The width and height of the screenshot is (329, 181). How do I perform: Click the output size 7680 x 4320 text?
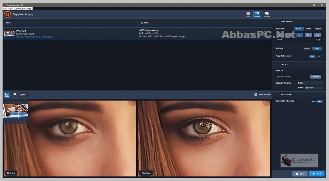[x=148, y=33]
